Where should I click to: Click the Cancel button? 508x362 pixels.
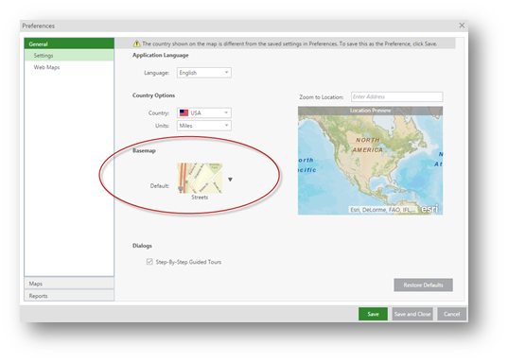point(451,314)
